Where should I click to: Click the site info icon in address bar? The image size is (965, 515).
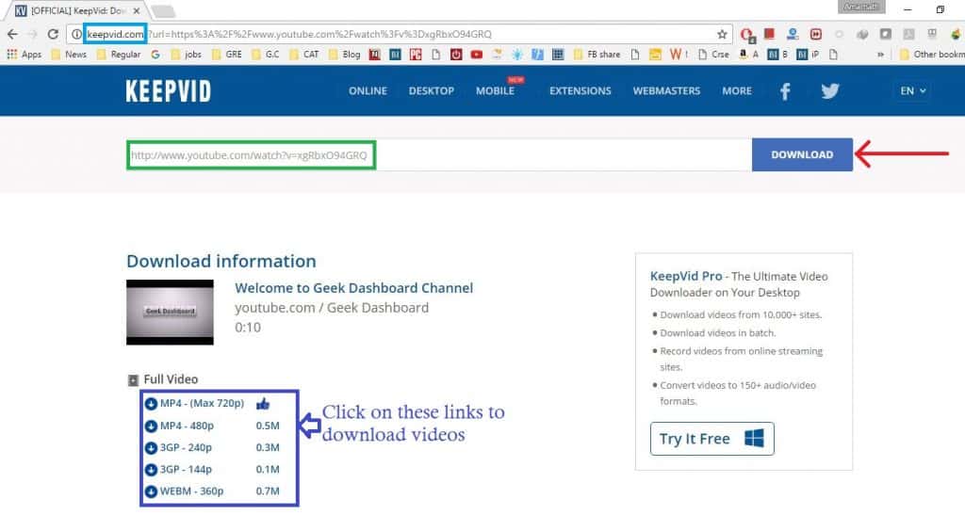point(76,35)
